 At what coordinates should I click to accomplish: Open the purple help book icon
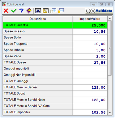coord(29,11)
